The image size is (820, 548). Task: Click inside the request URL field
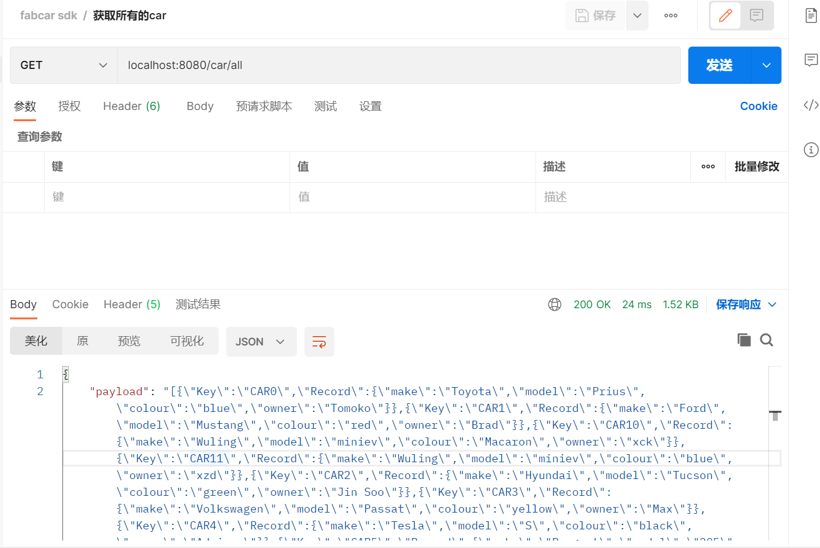[x=373, y=65]
